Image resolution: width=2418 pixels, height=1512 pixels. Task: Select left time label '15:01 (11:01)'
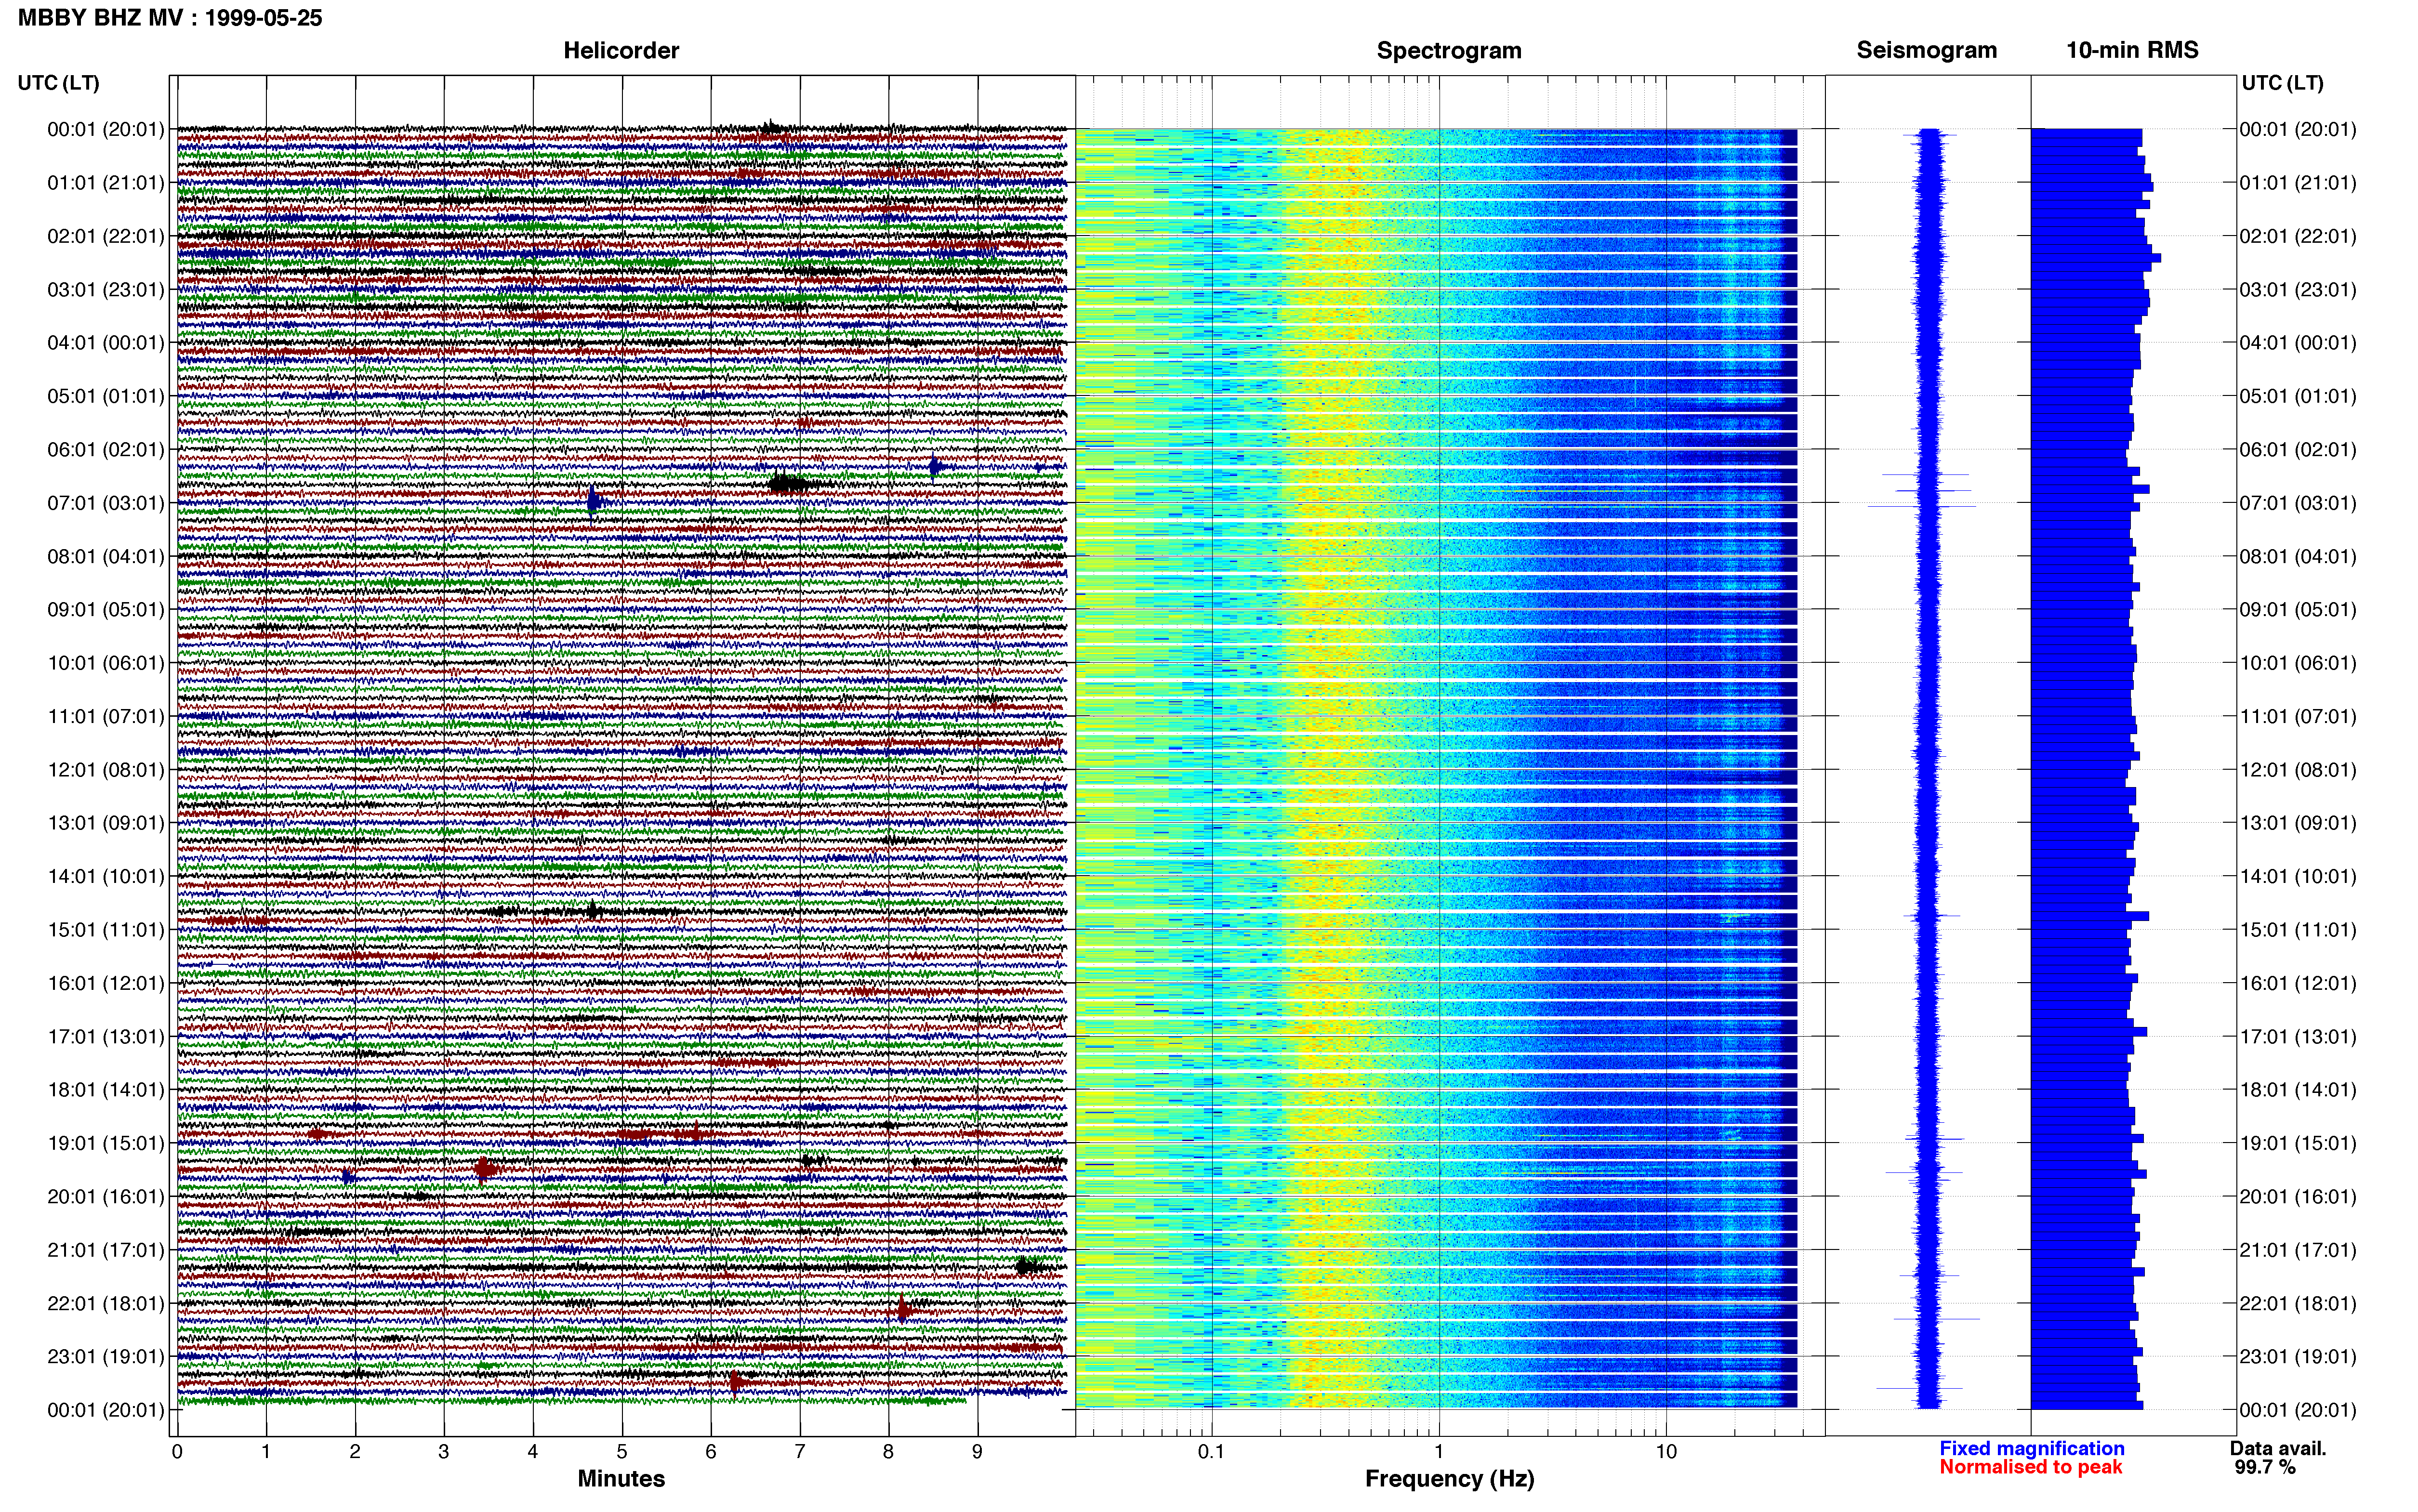tap(106, 930)
